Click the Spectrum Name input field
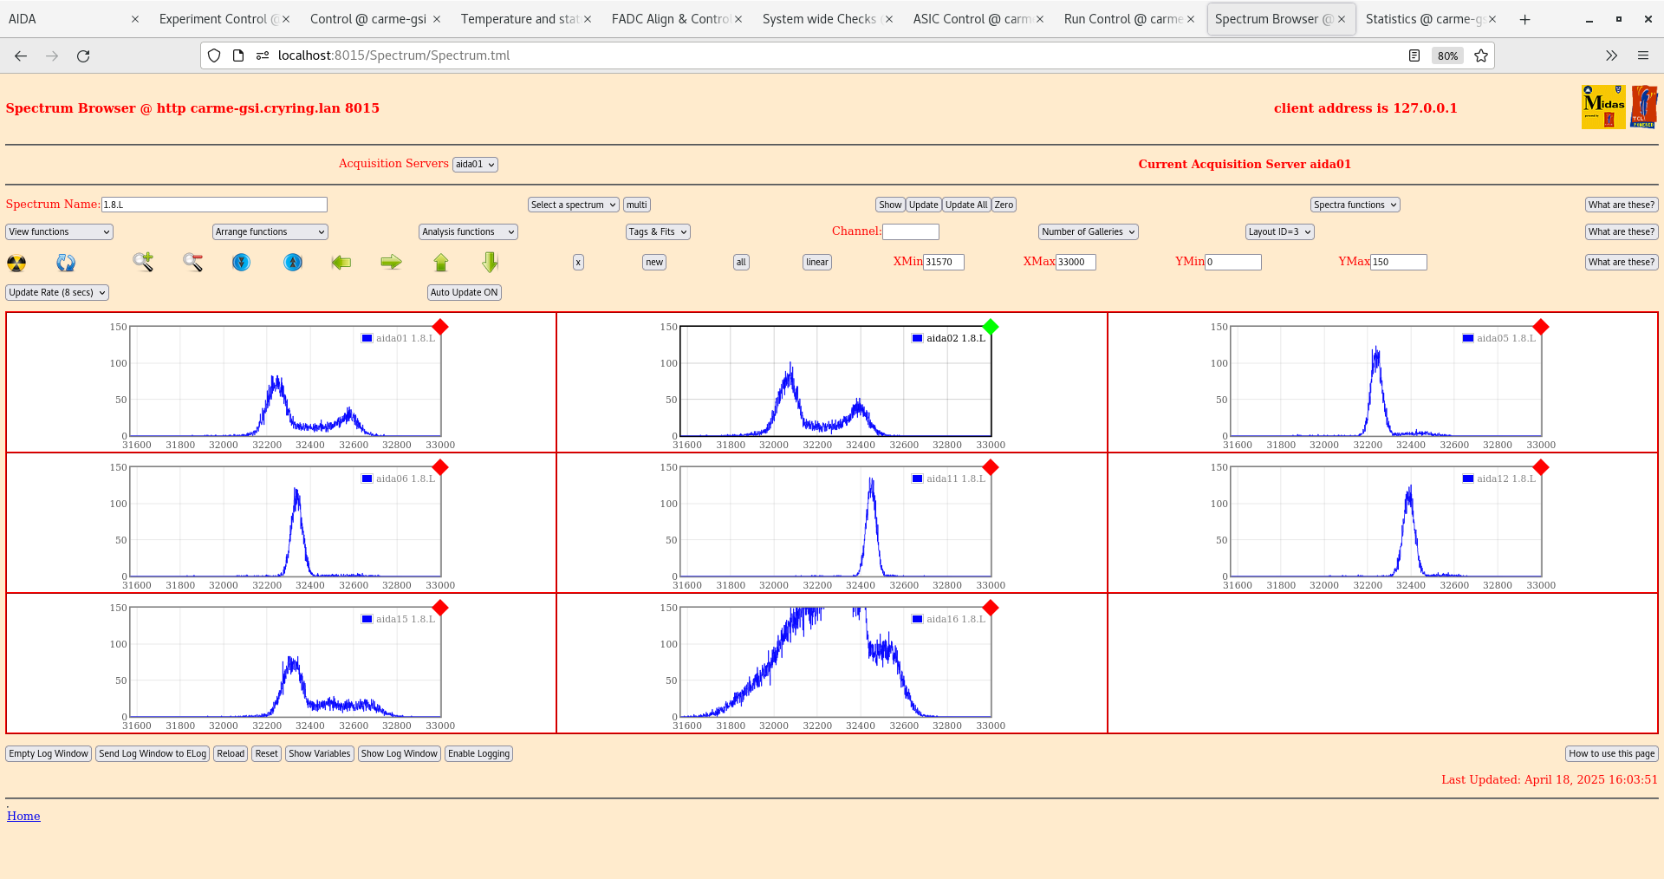Screen dimensions: 1664x879 point(214,205)
